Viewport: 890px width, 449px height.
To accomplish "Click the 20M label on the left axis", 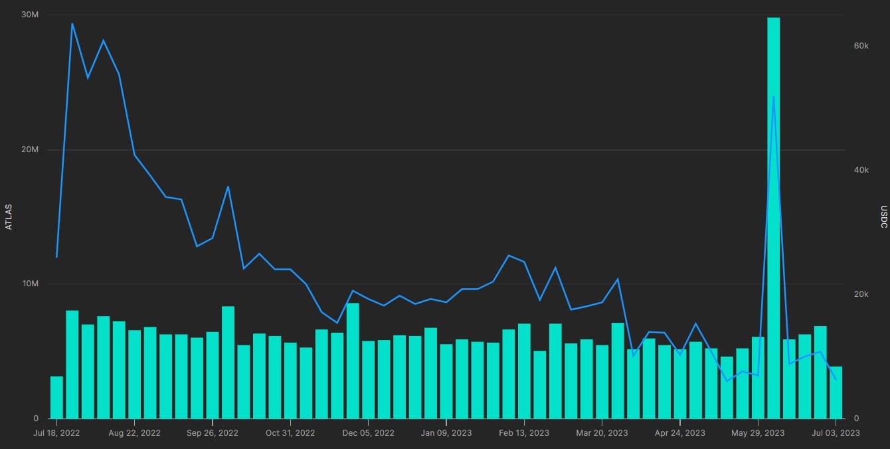I will [x=31, y=149].
